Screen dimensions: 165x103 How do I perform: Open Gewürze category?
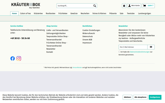tap(74, 13)
